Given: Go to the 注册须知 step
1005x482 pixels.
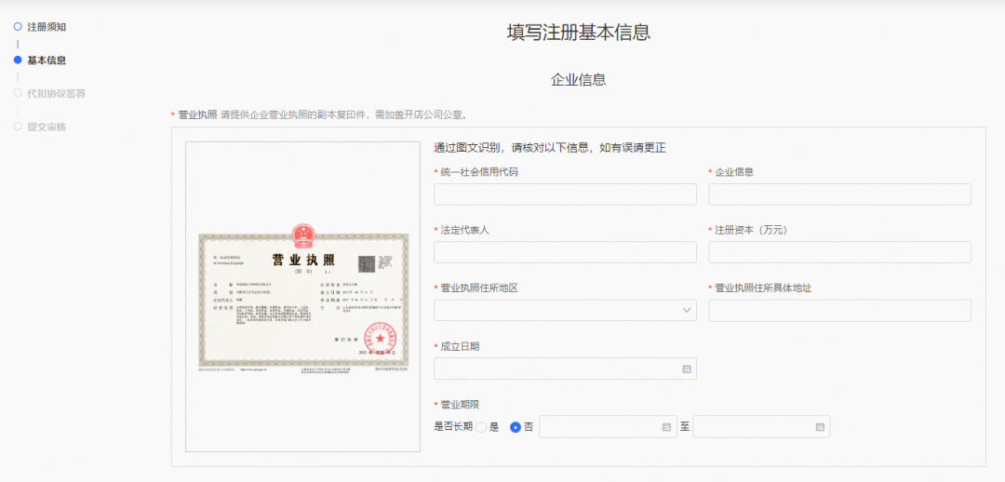Looking at the screenshot, I should pyautogui.click(x=47, y=27).
